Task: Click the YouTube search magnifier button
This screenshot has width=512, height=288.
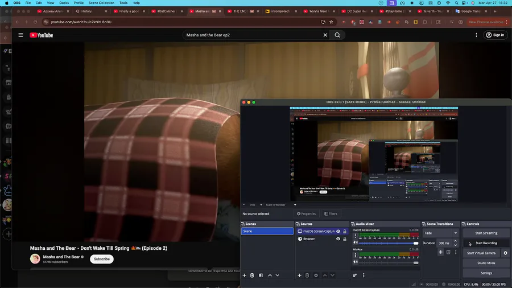Action: click(337, 35)
